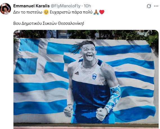This screenshot has height=129, width=160.
Task: Open Emmanuel Karalis profile avatar
Action: pos(6,9)
